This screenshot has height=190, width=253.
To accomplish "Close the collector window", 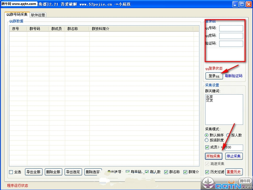I will 249,4.
